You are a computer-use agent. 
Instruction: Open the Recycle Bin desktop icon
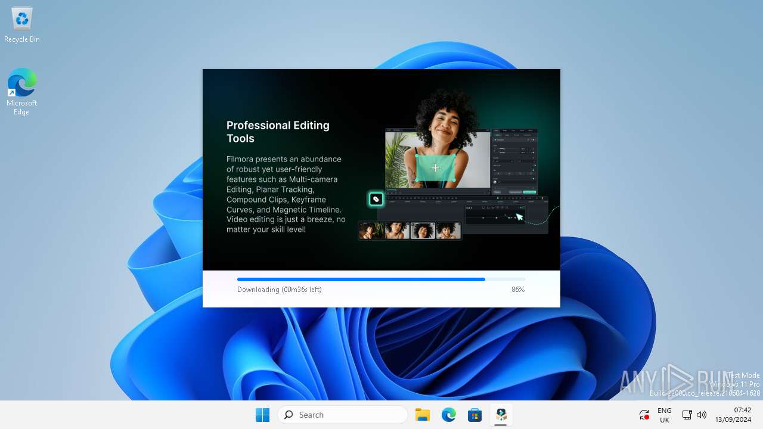[22, 25]
